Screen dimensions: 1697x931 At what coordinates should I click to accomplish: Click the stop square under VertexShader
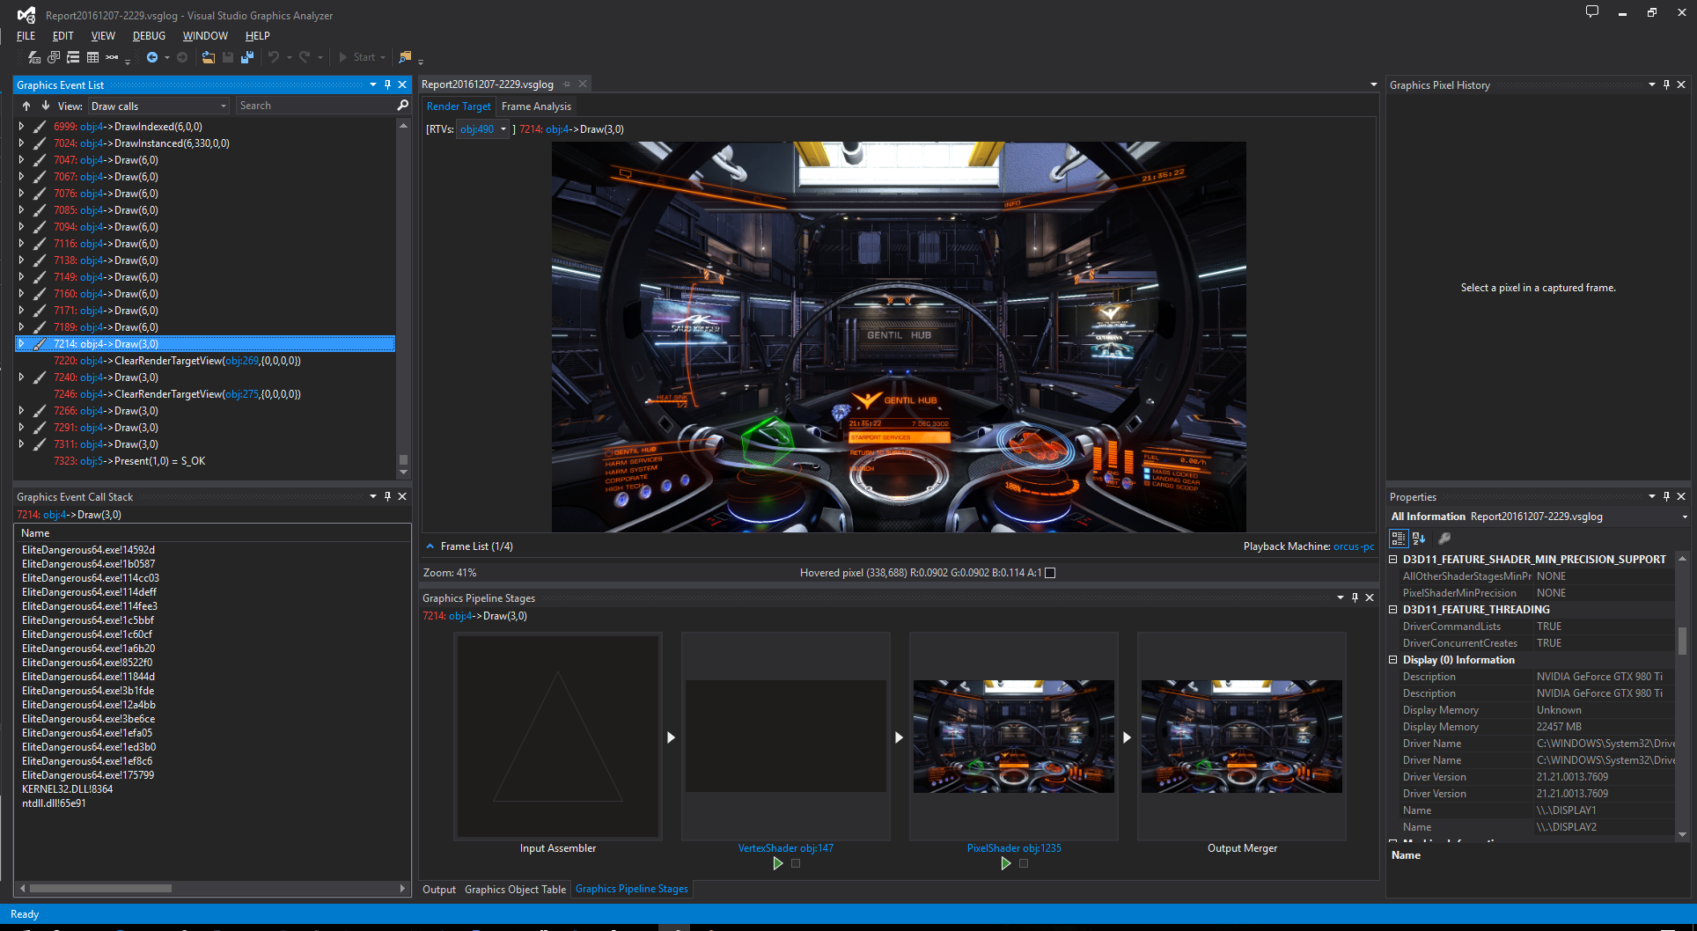pyautogui.click(x=796, y=863)
